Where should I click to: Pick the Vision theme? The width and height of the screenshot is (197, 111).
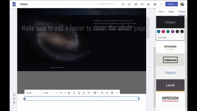point(170,73)
